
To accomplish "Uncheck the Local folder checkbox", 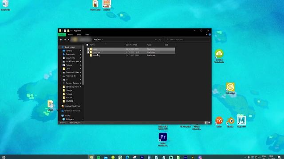I will tap(88, 49).
